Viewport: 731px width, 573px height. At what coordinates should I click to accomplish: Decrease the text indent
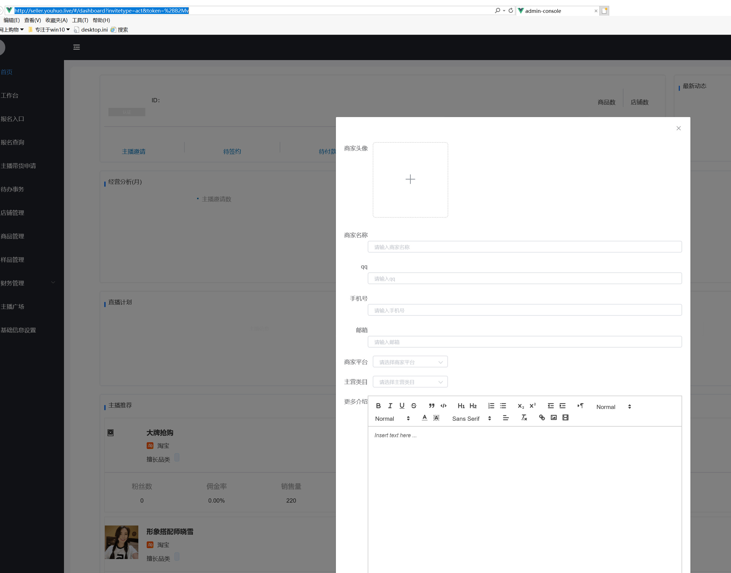550,406
